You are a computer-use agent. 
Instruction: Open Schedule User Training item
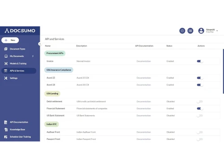point(19,137)
